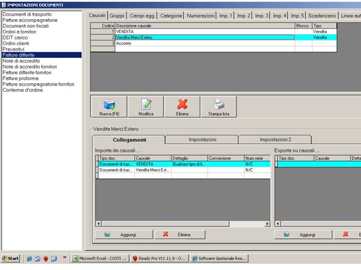Screen dimensions: 361x270
Task: Select Documenti di trasporto in list
Action: tap(42, 14)
